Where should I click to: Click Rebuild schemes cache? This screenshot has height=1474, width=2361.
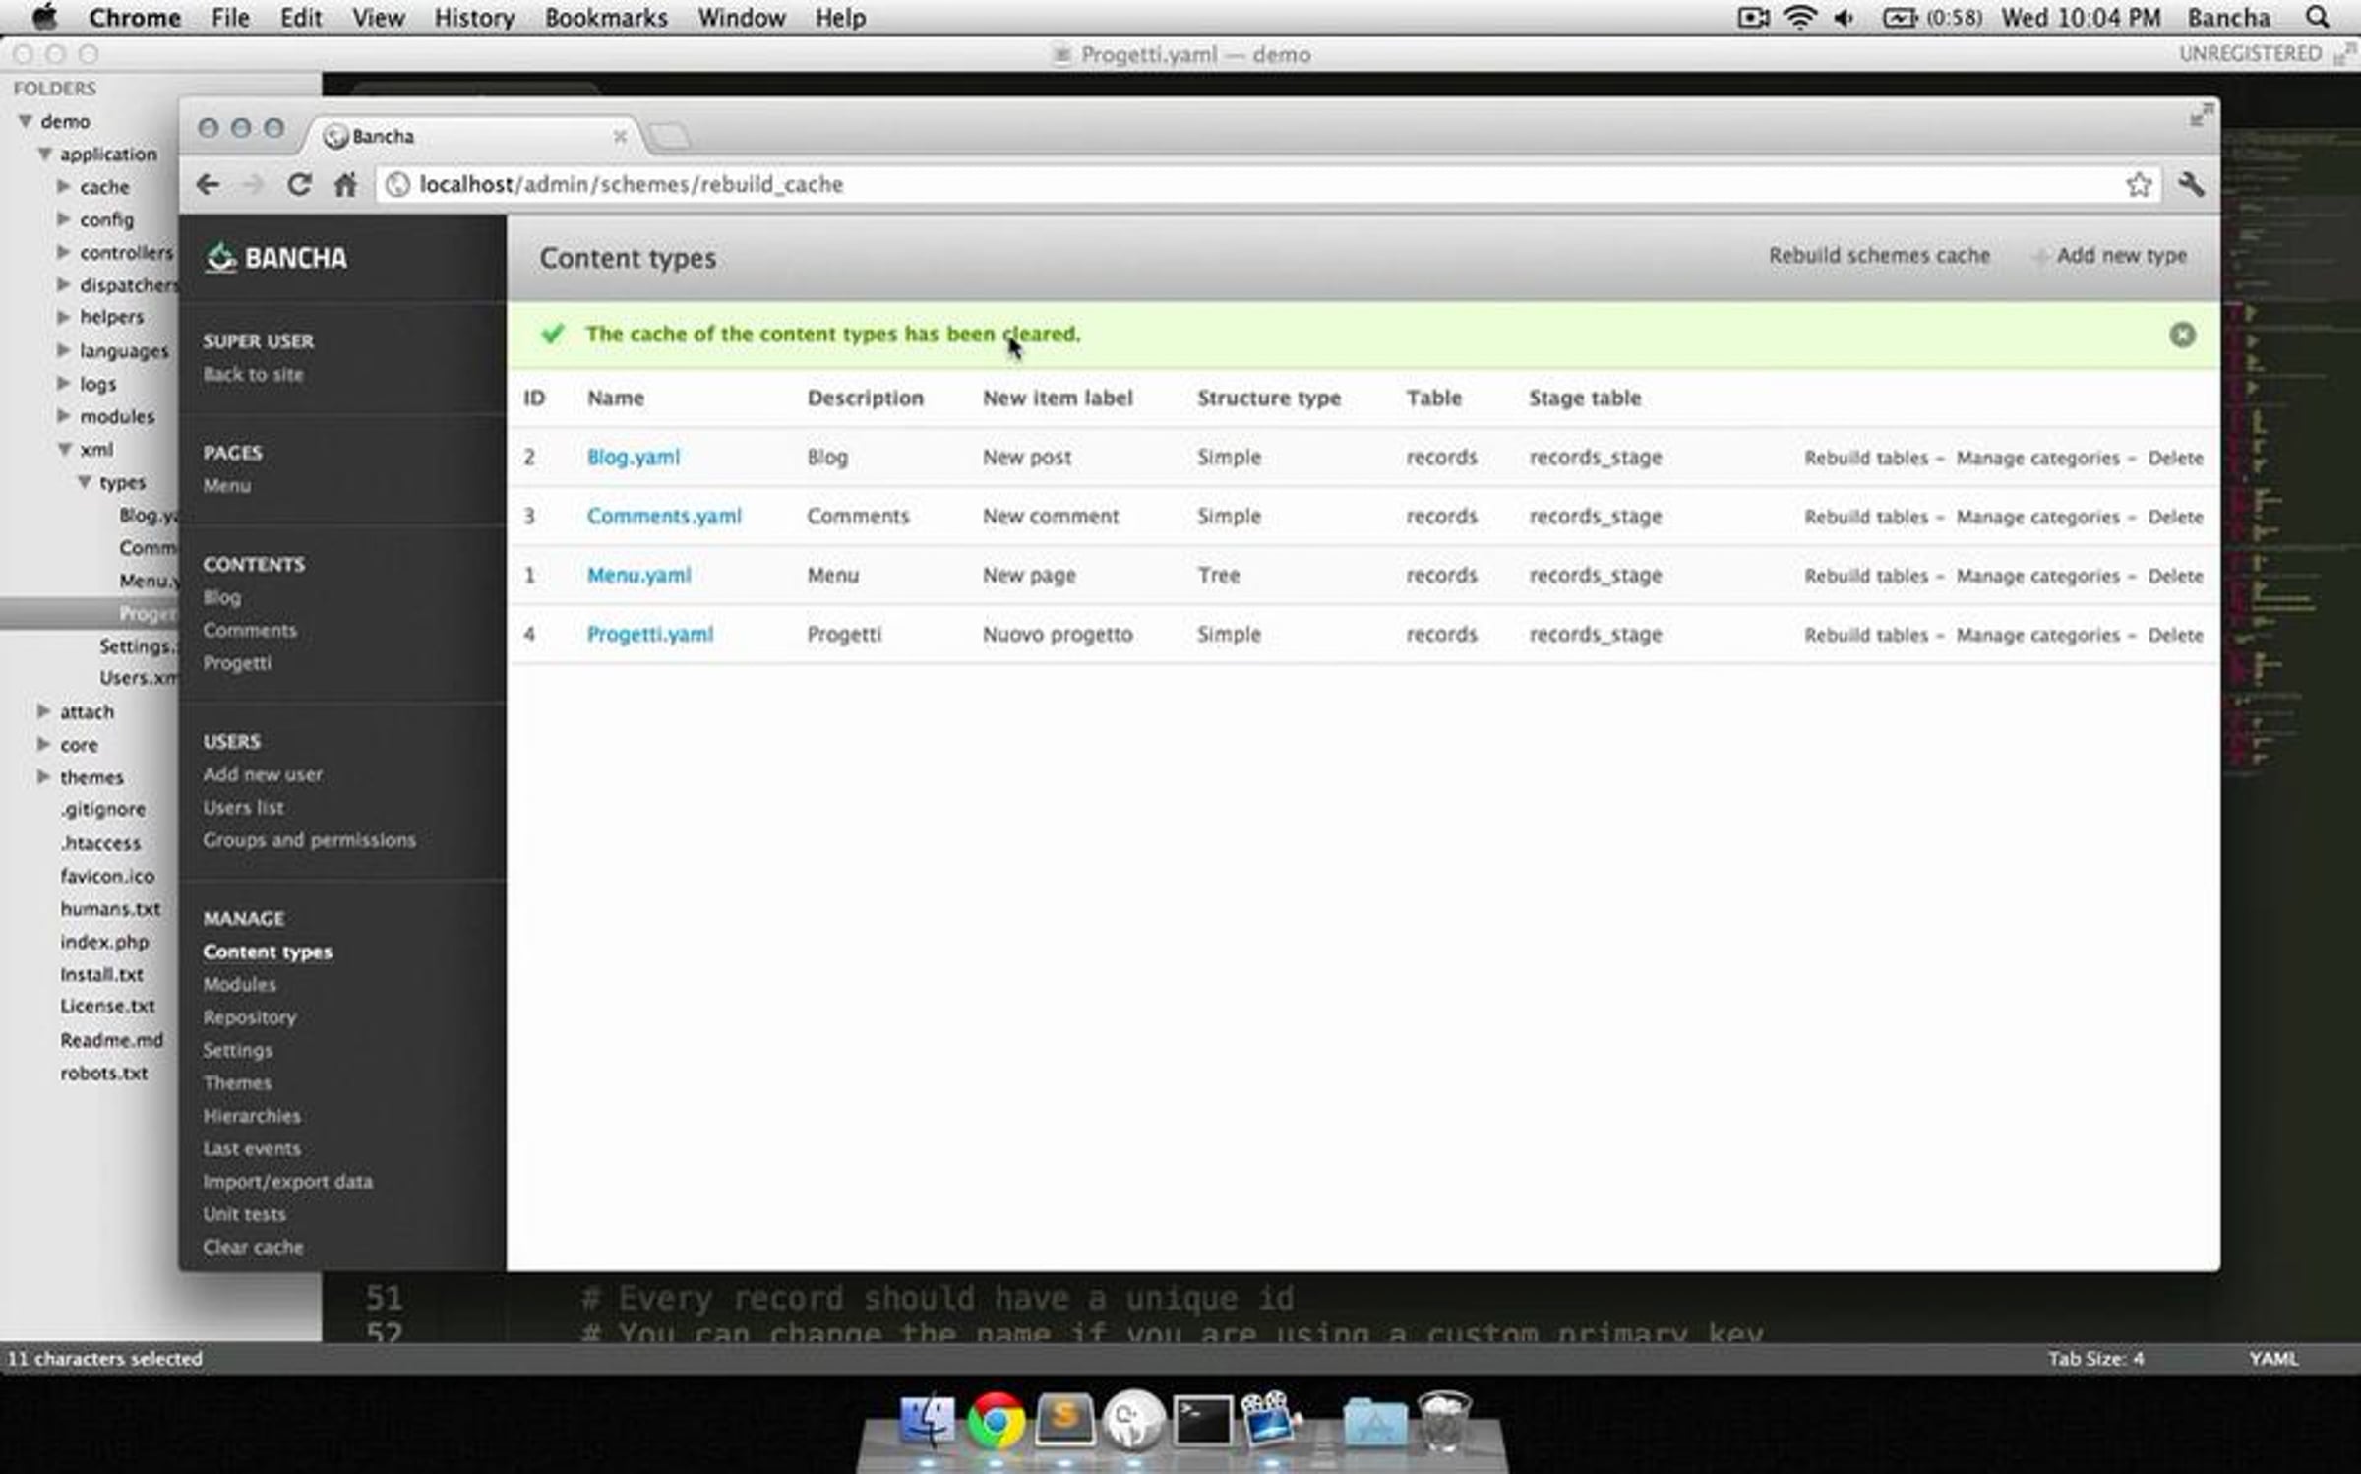pyautogui.click(x=1878, y=256)
